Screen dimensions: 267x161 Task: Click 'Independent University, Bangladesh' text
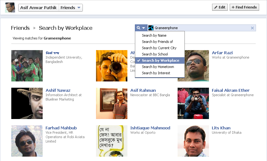point(64,60)
